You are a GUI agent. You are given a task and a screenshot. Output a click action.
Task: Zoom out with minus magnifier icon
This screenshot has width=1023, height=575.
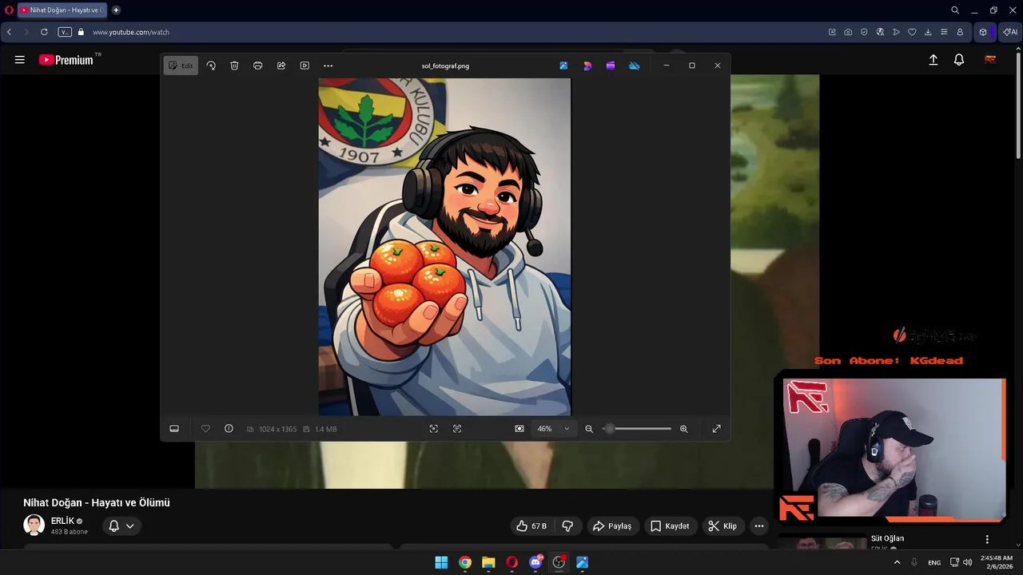[589, 429]
